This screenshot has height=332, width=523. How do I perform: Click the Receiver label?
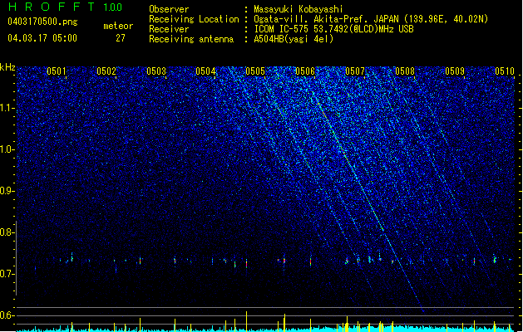pyautogui.click(x=169, y=29)
